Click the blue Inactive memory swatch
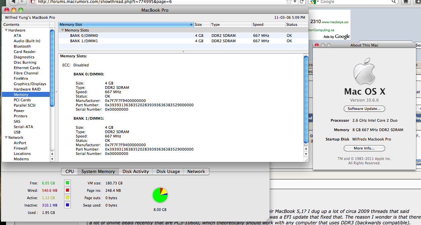Screen dimensions: 421x225 click(67, 205)
